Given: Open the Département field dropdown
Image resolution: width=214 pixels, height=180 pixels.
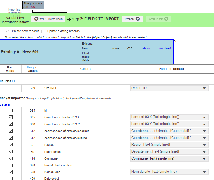Looking at the screenshot, I should point(170,151).
